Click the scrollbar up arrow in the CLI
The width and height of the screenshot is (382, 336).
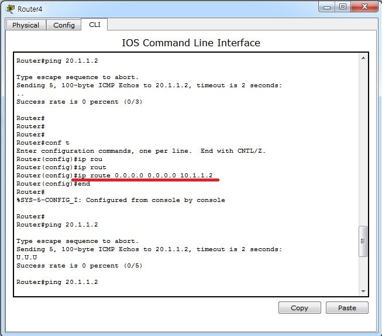pyautogui.click(x=363, y=58)
